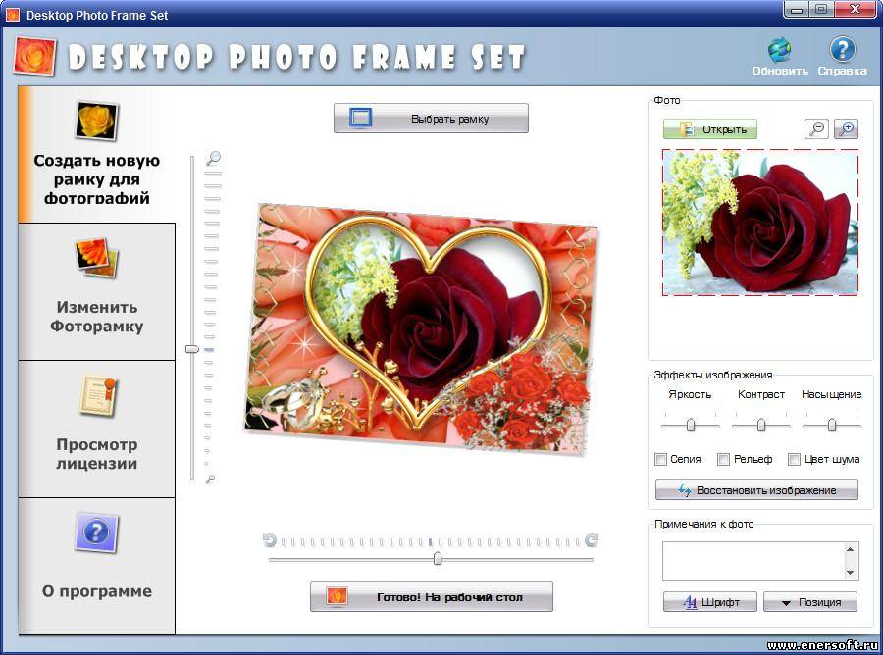The width and height of the screenshot is (883, 655).
Task: Click Готово! На рабочий стол button
Action: click(x=432, y=596)
